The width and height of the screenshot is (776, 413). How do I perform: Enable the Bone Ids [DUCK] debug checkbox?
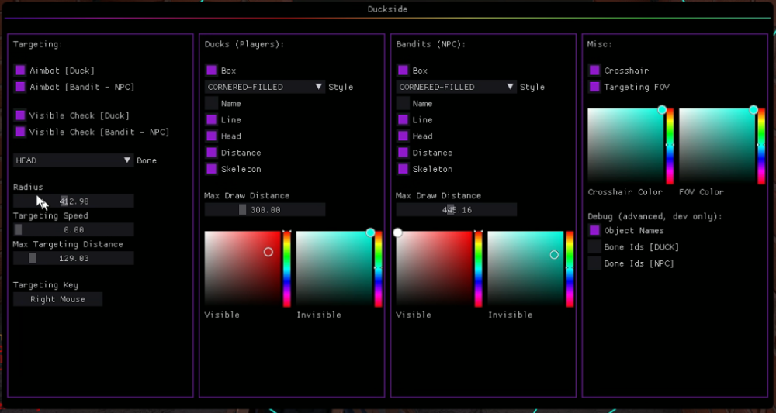point(594,247)
